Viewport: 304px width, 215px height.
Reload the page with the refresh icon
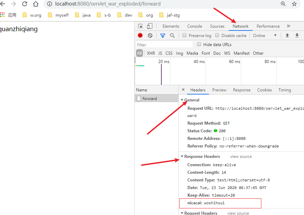pos(25,4)
